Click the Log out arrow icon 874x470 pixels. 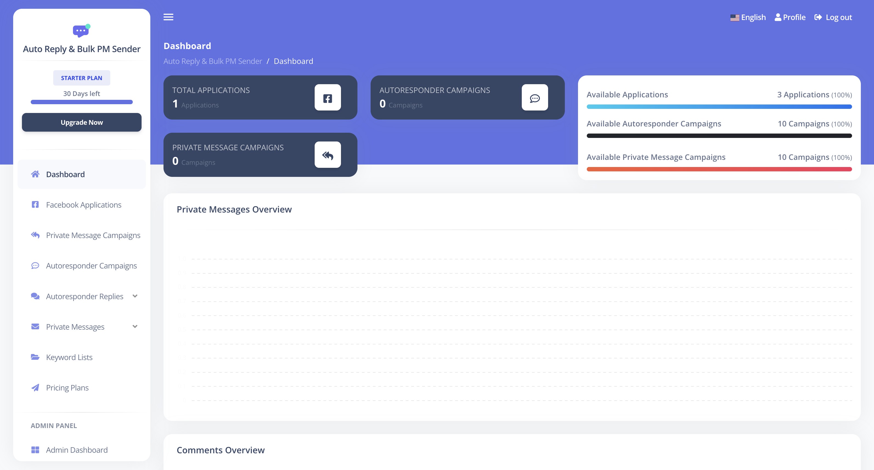pyautogui.click(x=818, y=17)
